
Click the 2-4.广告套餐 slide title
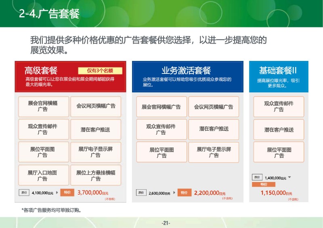click(49, 14)
